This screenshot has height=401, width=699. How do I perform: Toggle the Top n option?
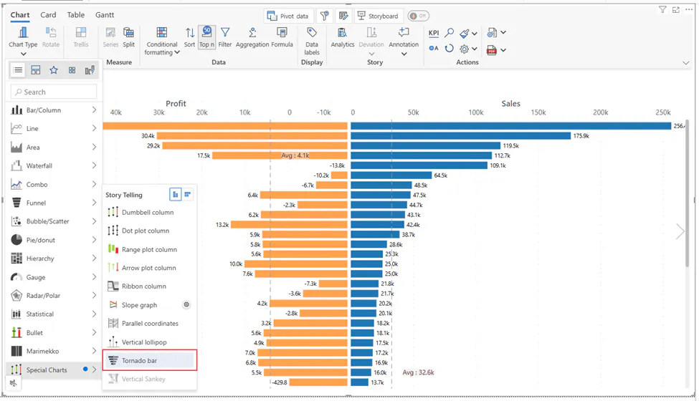point(206,37)
